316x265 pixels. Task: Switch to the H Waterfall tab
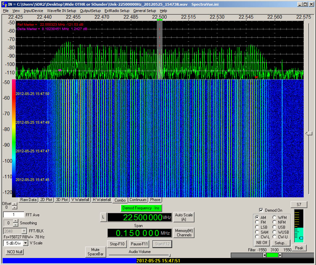102,200
